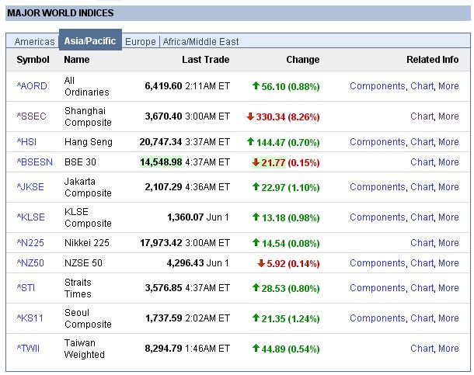View Components for Hang Seng
This screenshot has height=375, width=474.
pos(378,142)
